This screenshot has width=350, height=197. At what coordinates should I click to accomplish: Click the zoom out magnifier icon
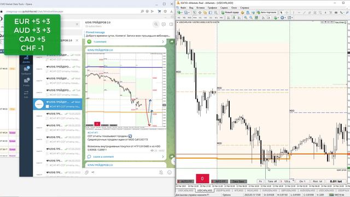(x=251, y=18)
